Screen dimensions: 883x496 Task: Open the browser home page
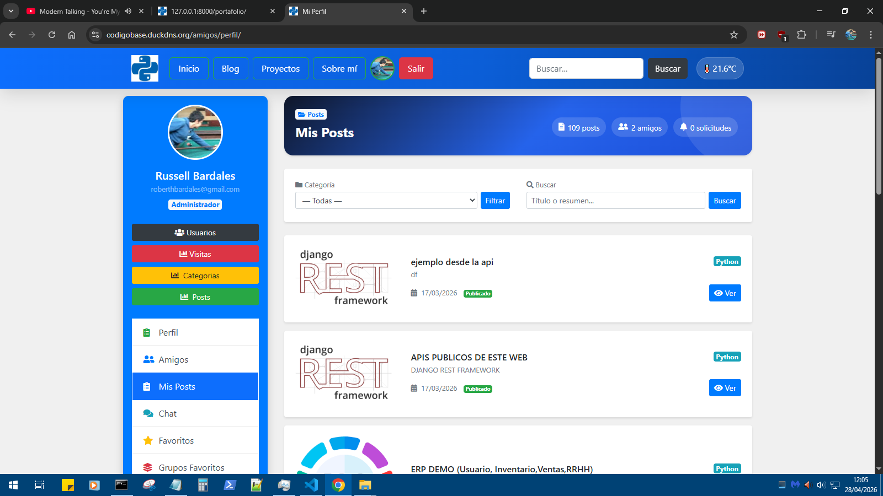click(x=72, y=35)
